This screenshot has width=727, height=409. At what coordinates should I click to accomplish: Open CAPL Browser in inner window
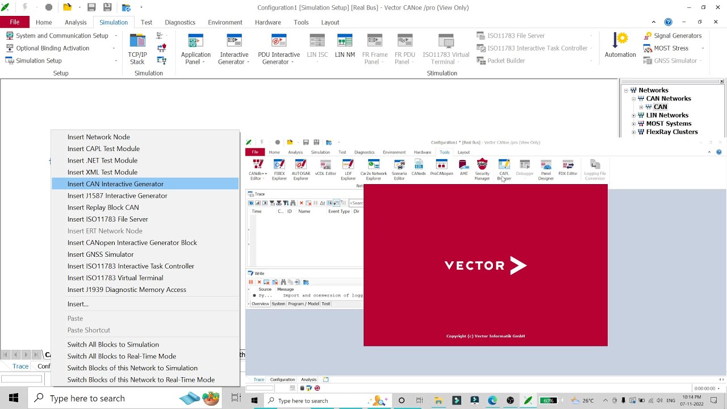coord(504,170)
